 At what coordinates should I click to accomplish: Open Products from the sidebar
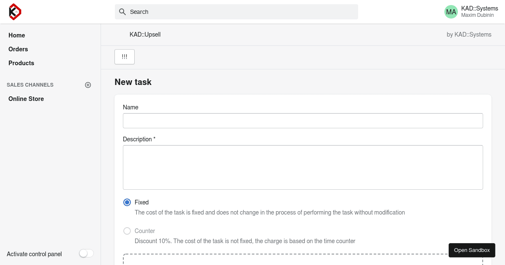pyautogui.click(x=21, y=63)
